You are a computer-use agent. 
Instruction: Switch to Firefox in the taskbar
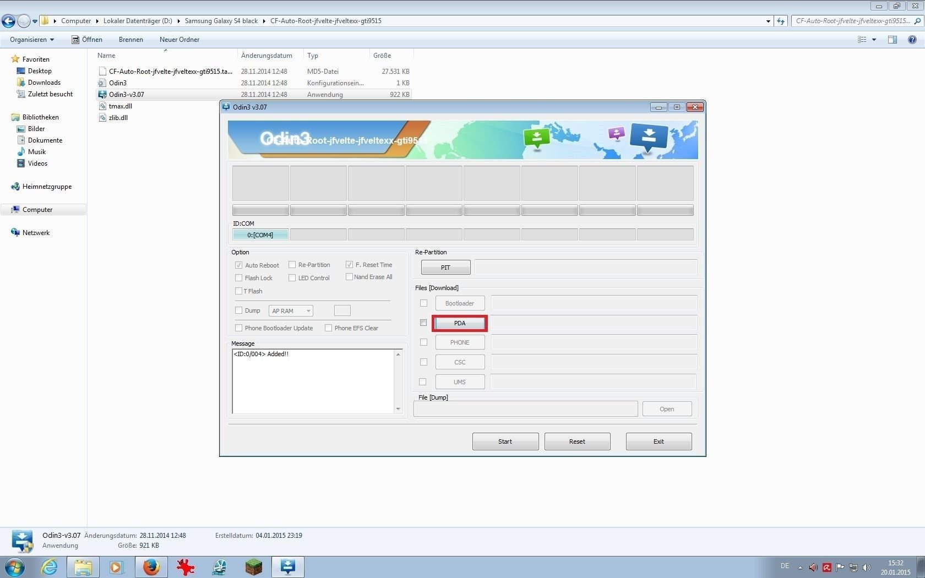[151, 567]
